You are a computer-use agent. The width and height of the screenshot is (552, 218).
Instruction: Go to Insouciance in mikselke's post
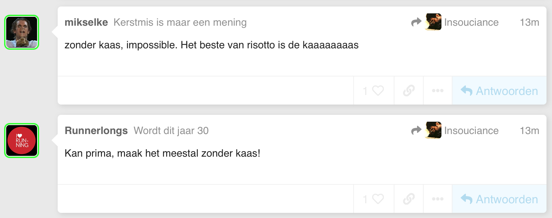coord(471,22)
